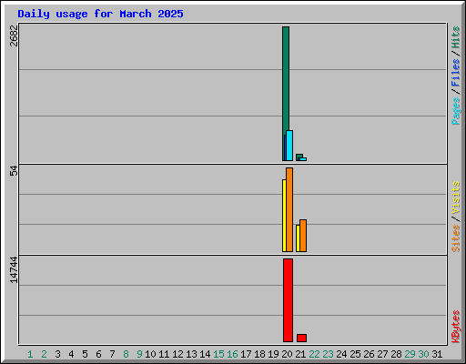Click day 29 on the x-axis

tap(410, 354)
